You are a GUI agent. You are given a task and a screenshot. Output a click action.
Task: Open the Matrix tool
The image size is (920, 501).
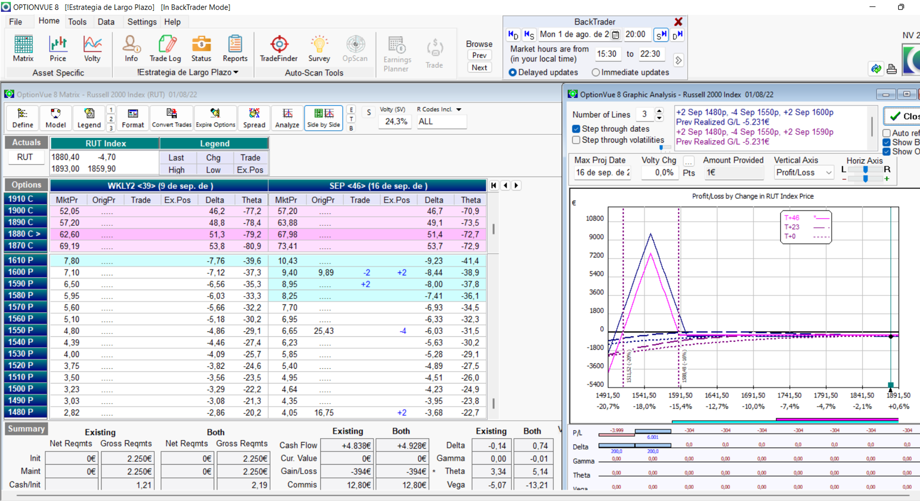23,49
